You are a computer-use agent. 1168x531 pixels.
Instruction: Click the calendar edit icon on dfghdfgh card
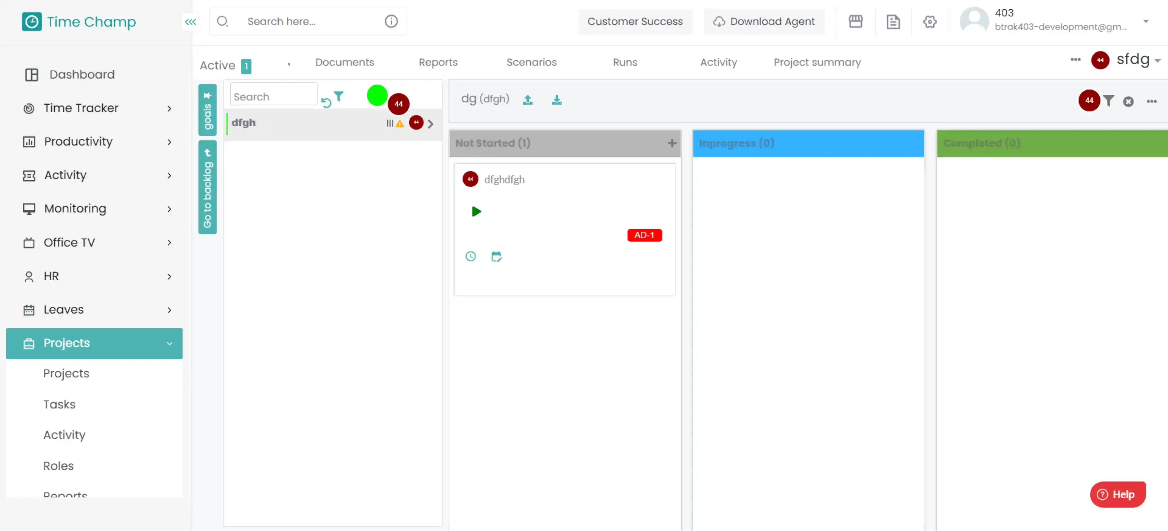[496, 256]
